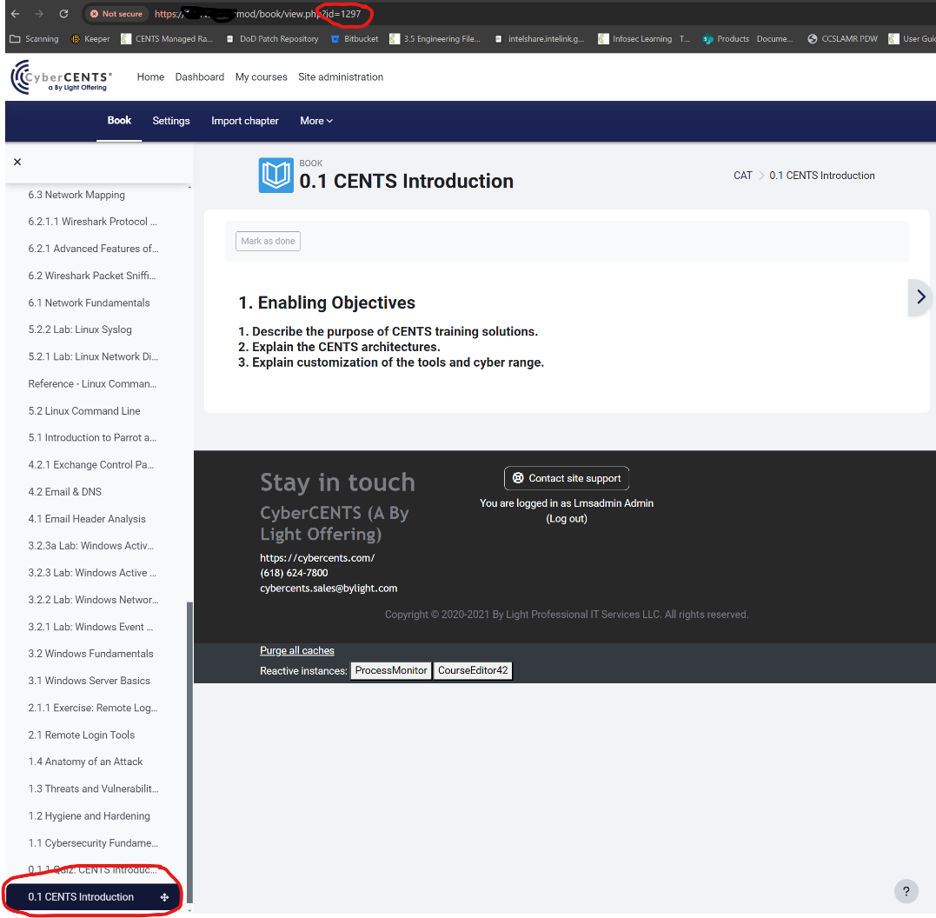This screenshot has height=918, width=936.
Task: Open the Bitbucket bookmark
Action: (x=355, y=39)
